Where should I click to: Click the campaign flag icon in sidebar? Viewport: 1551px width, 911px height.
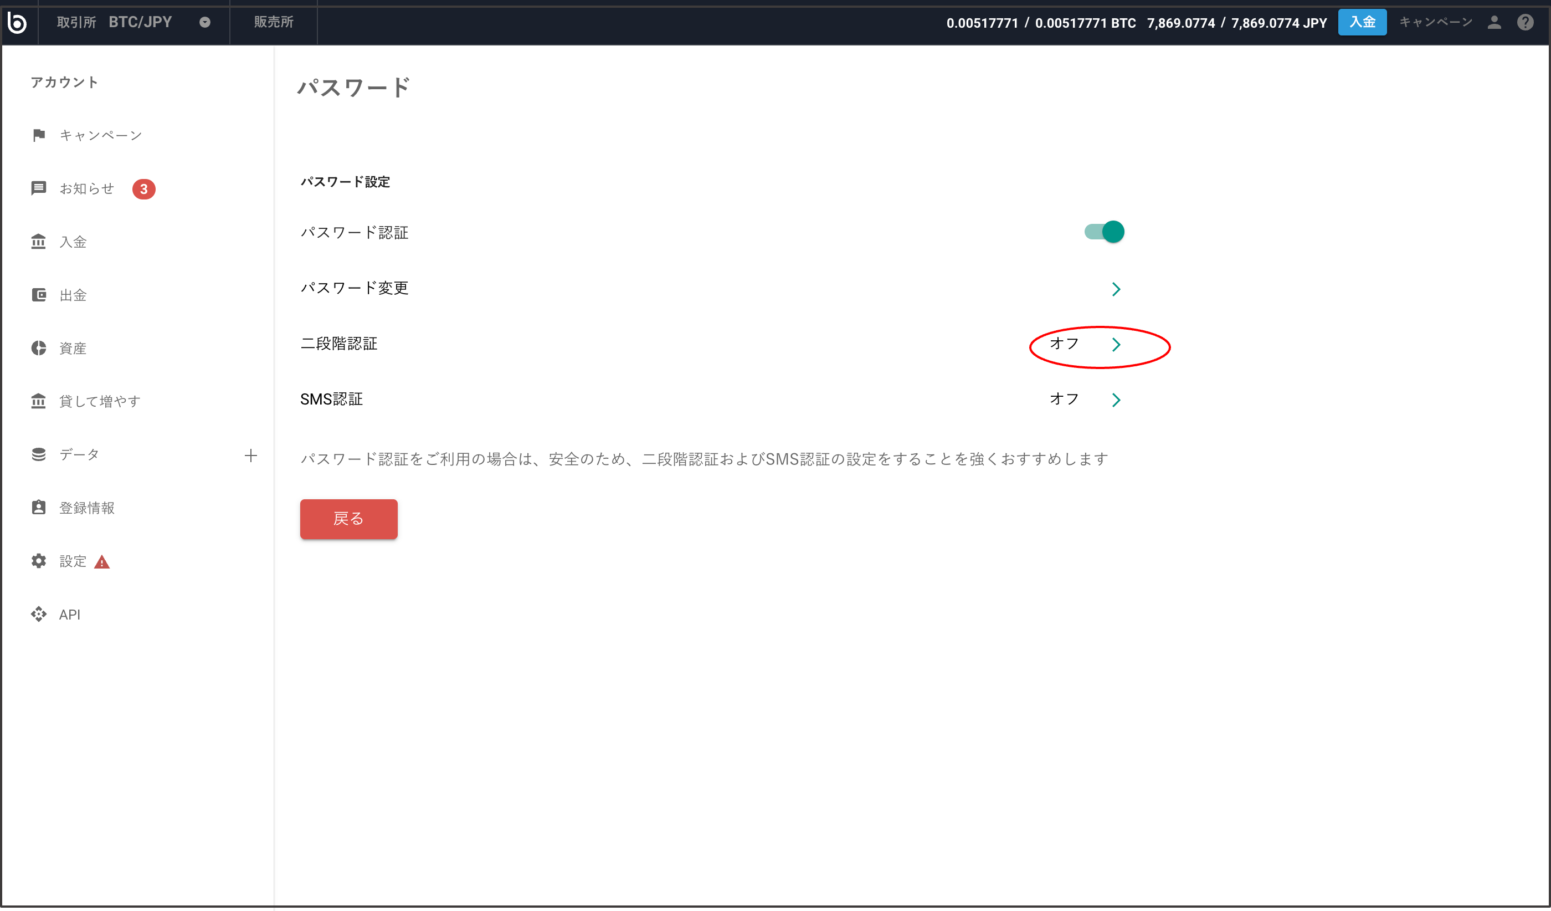[x=39, y=135]
